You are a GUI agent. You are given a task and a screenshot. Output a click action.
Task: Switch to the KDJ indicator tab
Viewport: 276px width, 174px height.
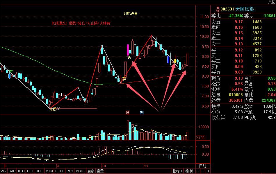tap(21, 171)
